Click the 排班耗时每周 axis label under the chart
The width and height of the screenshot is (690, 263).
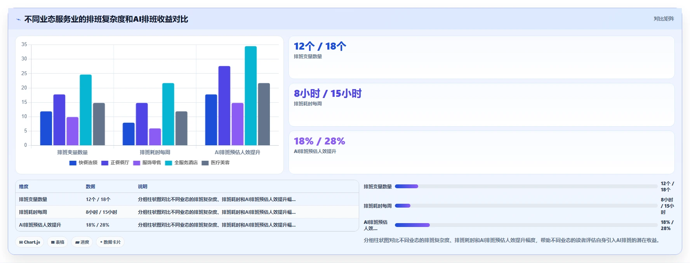coord(155,152)
